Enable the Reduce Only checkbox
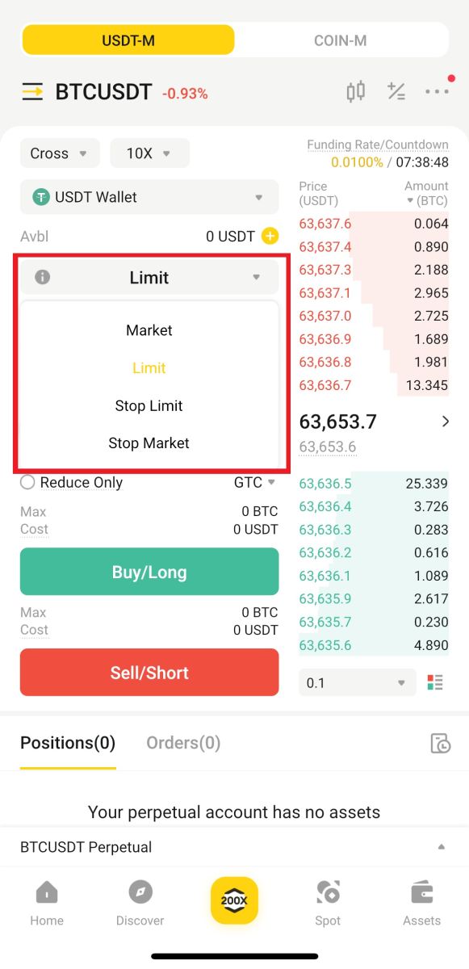Image resolution: width=469 pixels, height=969 pixels. (27, 482)
